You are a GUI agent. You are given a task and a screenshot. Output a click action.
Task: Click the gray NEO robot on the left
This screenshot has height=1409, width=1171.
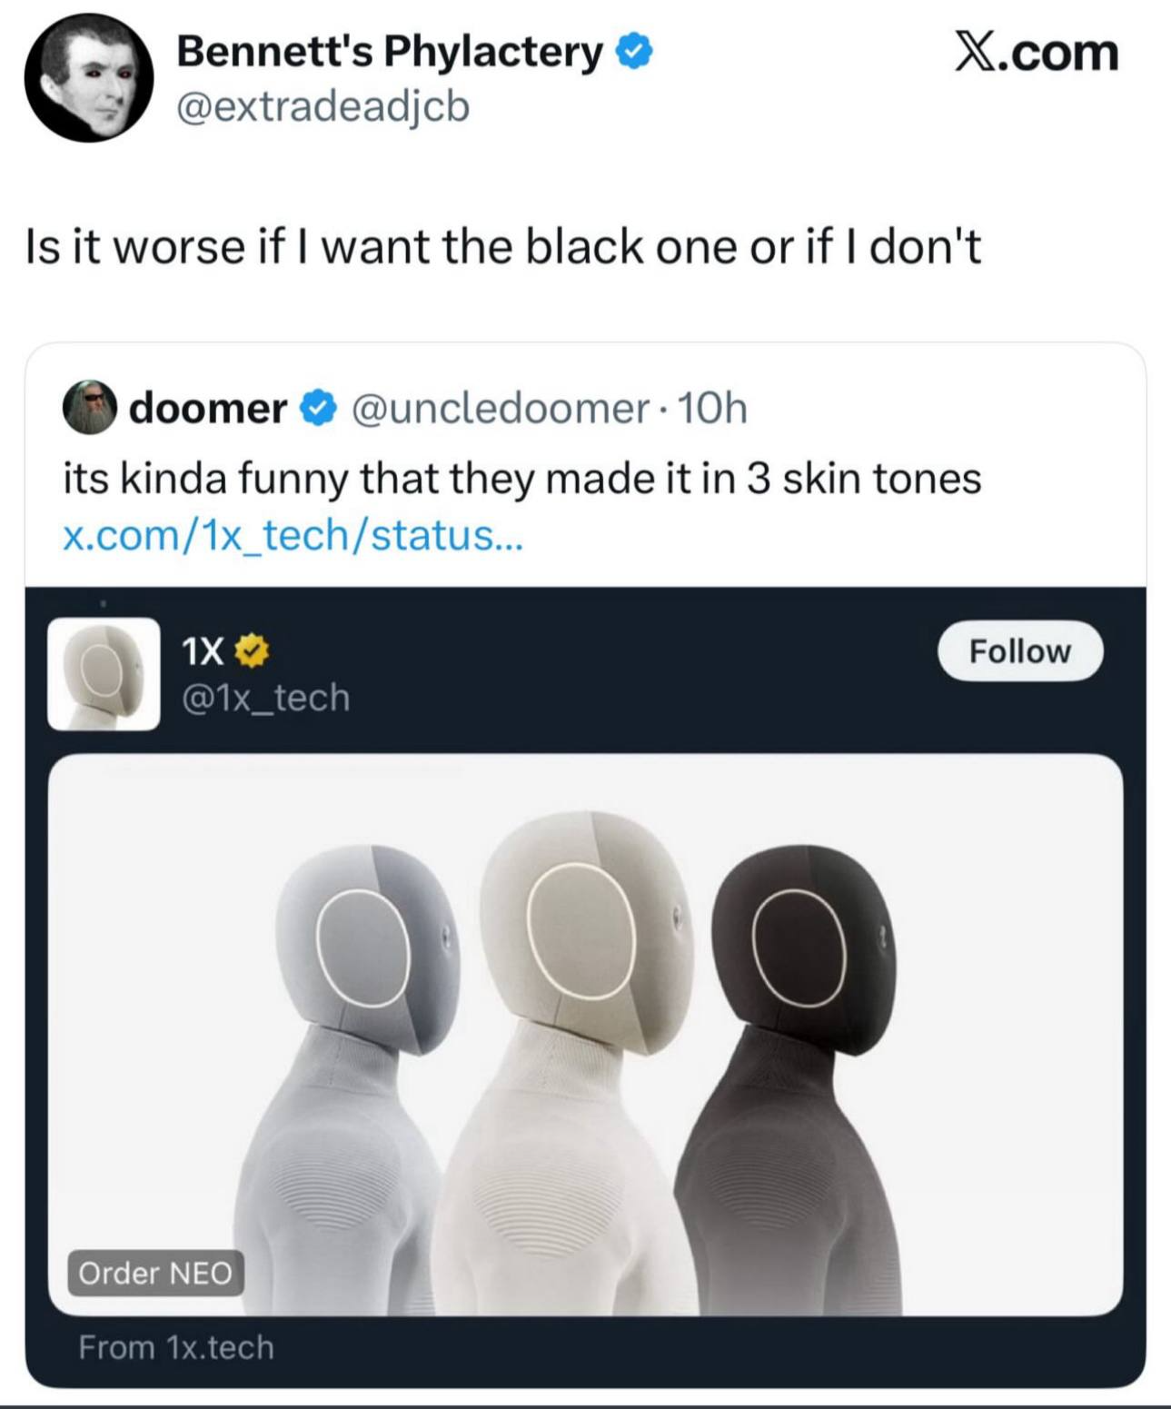(354, 1045)
